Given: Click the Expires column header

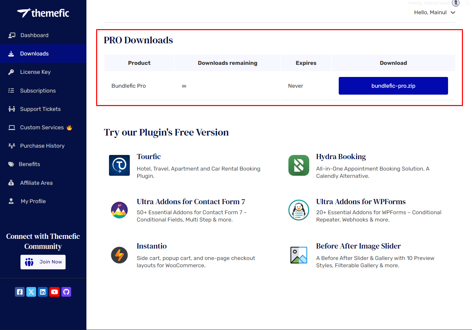Looking at the screenshot, I should [306, 63].
